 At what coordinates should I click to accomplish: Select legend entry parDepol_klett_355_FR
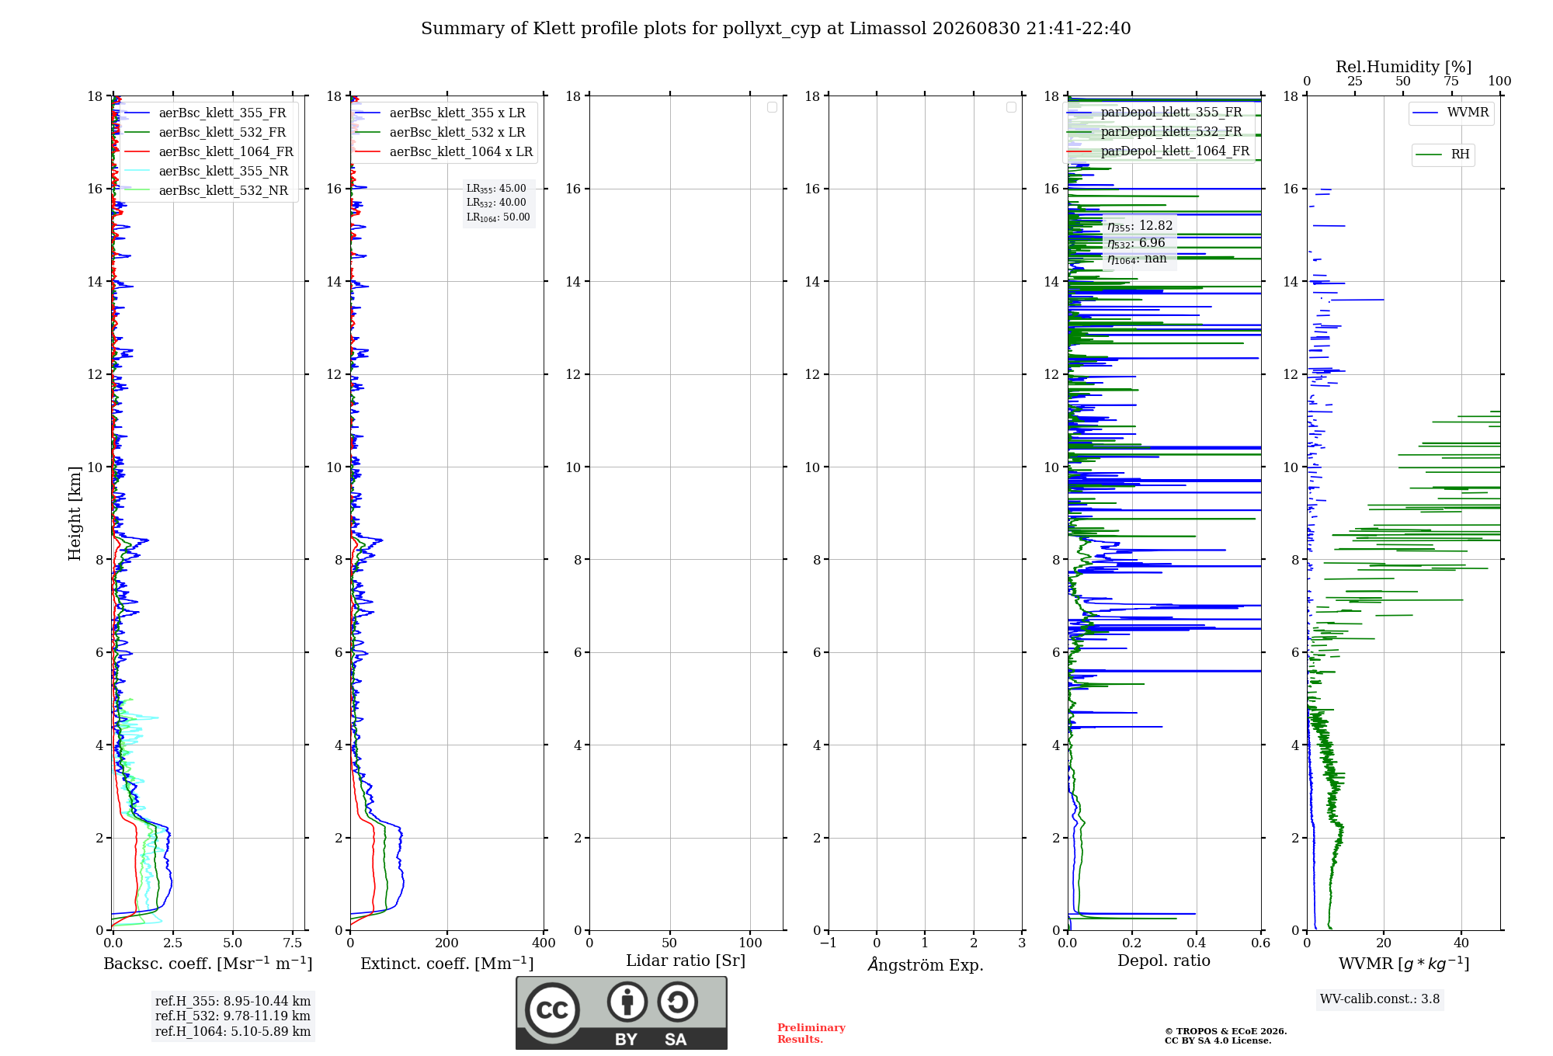[1155, 113]
